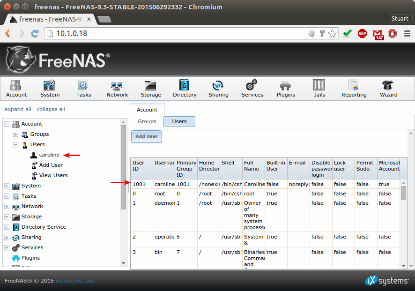Select the caroline row's 1001 User ID cell
Image resolution: width=415 pixels, height=291 pixels.
pyautogui.click(x=141, y=184)
